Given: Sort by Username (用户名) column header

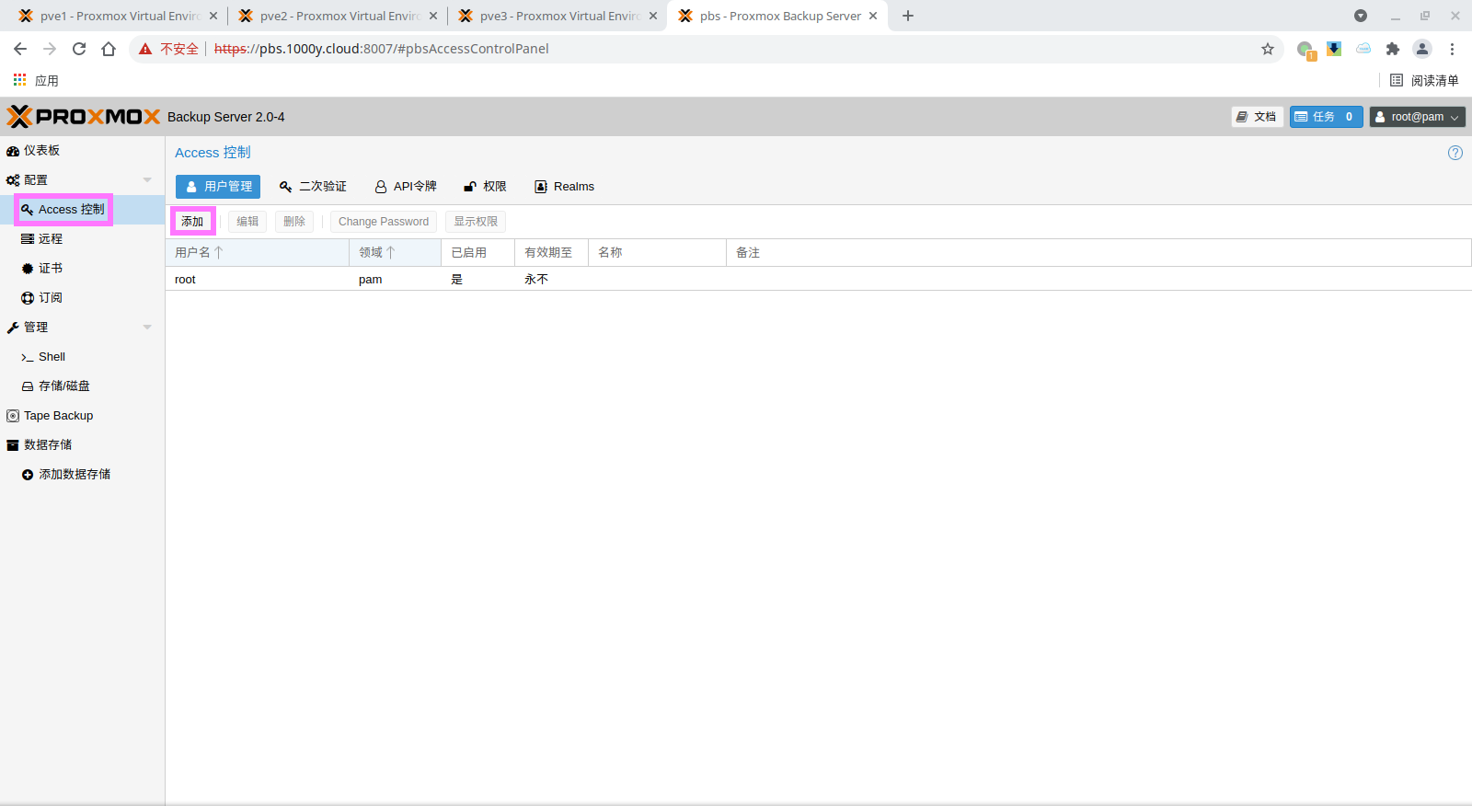Looking at the screenshot, I should pos(193,252).
